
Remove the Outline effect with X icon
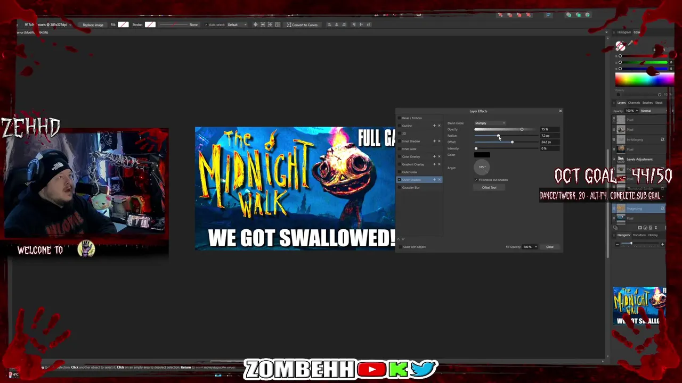[439, 126]
